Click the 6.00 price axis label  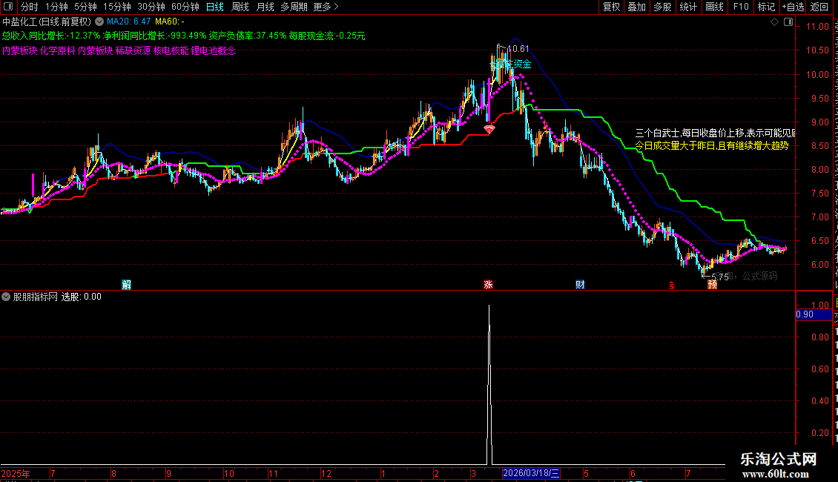tap(819, 265)
